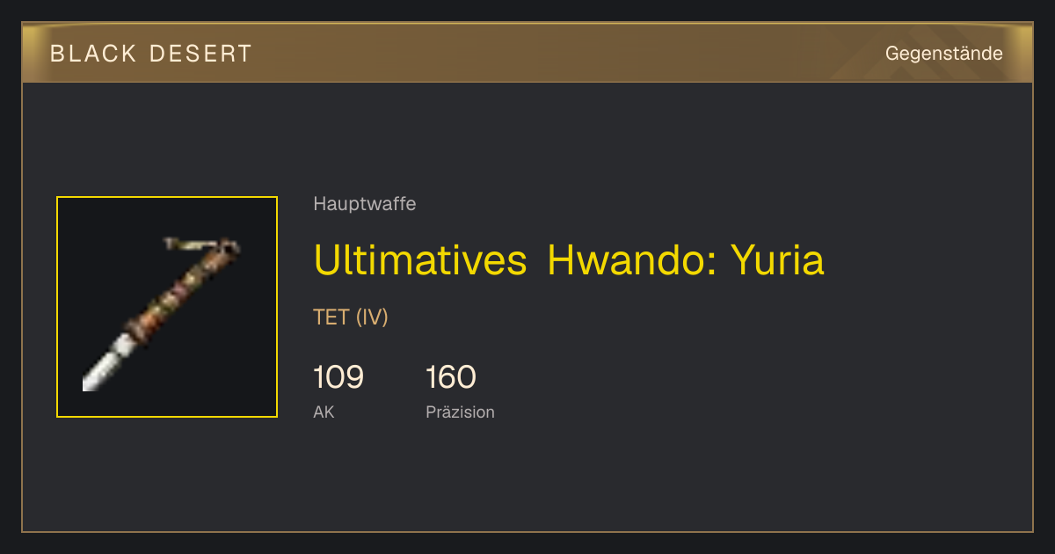Click the Hwando weapon item icon

tap(167, 307)
